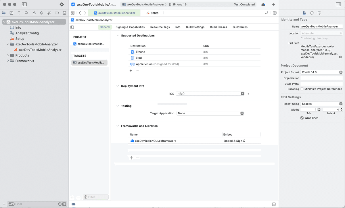Add a supported destination with plus

click(x=131, y=71)
